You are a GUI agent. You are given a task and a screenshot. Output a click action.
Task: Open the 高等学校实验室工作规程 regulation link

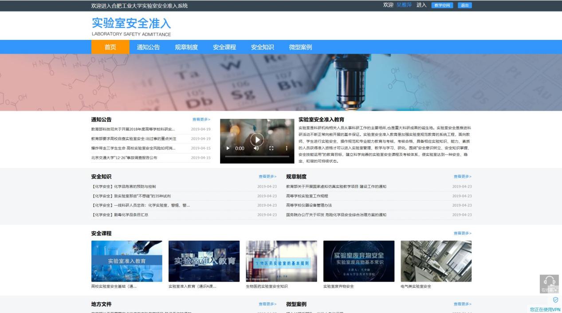point(307,196)
